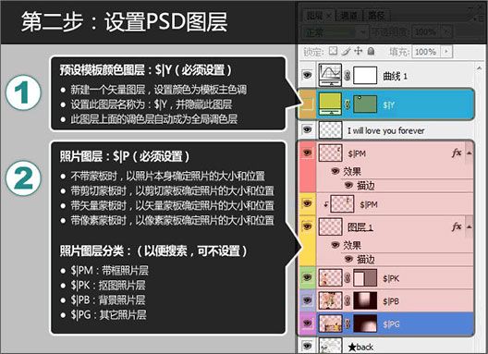Switch to the 路径 tab

click(376, 16)
